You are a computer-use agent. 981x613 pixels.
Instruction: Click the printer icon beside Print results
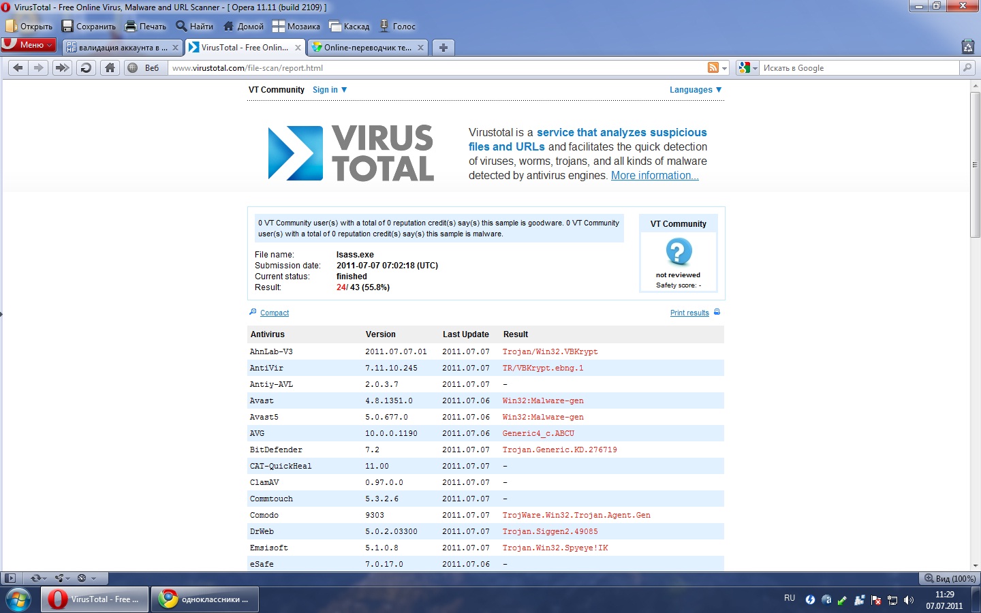717,312
